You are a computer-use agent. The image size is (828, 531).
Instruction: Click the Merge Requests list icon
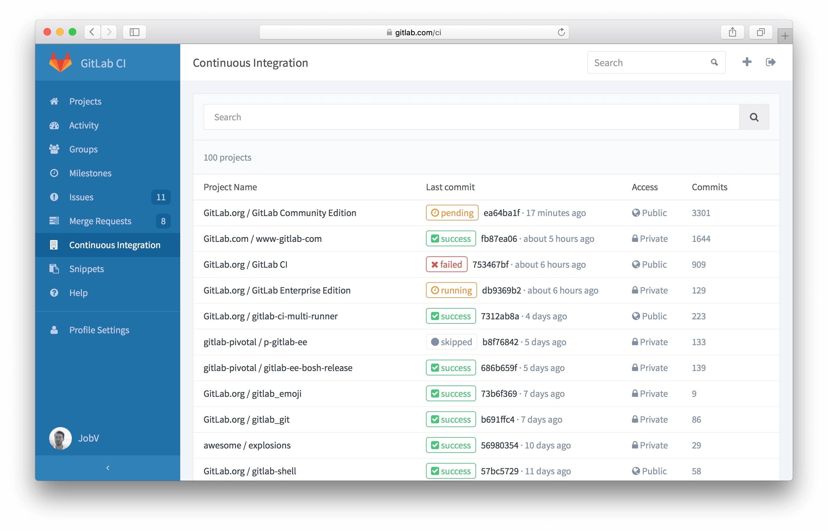(54, 221)
